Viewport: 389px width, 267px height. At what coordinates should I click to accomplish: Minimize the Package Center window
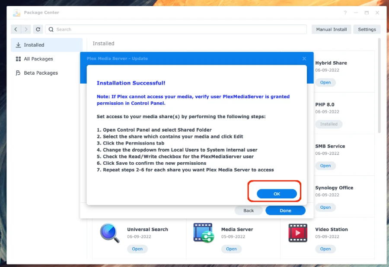pos(356,13)
